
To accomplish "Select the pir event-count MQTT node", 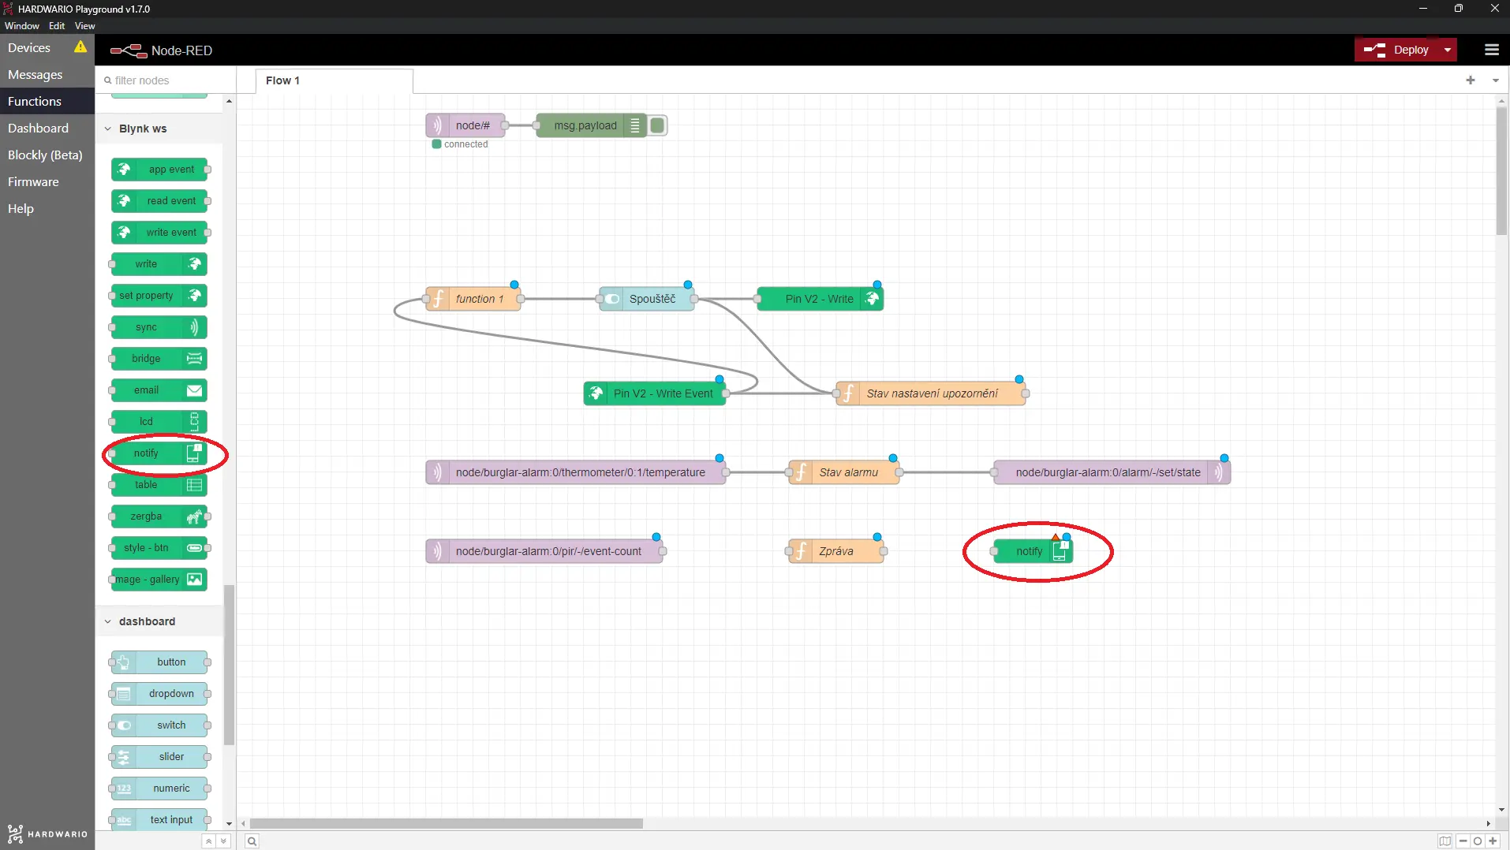I will click(544, 551).
